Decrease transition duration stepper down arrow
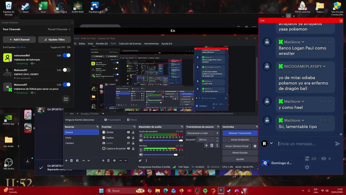346x195 pixels. (217, 141)
